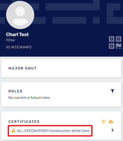Screen dimensions: 123x141
Task: Add a new certificate with plus icon
Action: click(x=104, y=122)
